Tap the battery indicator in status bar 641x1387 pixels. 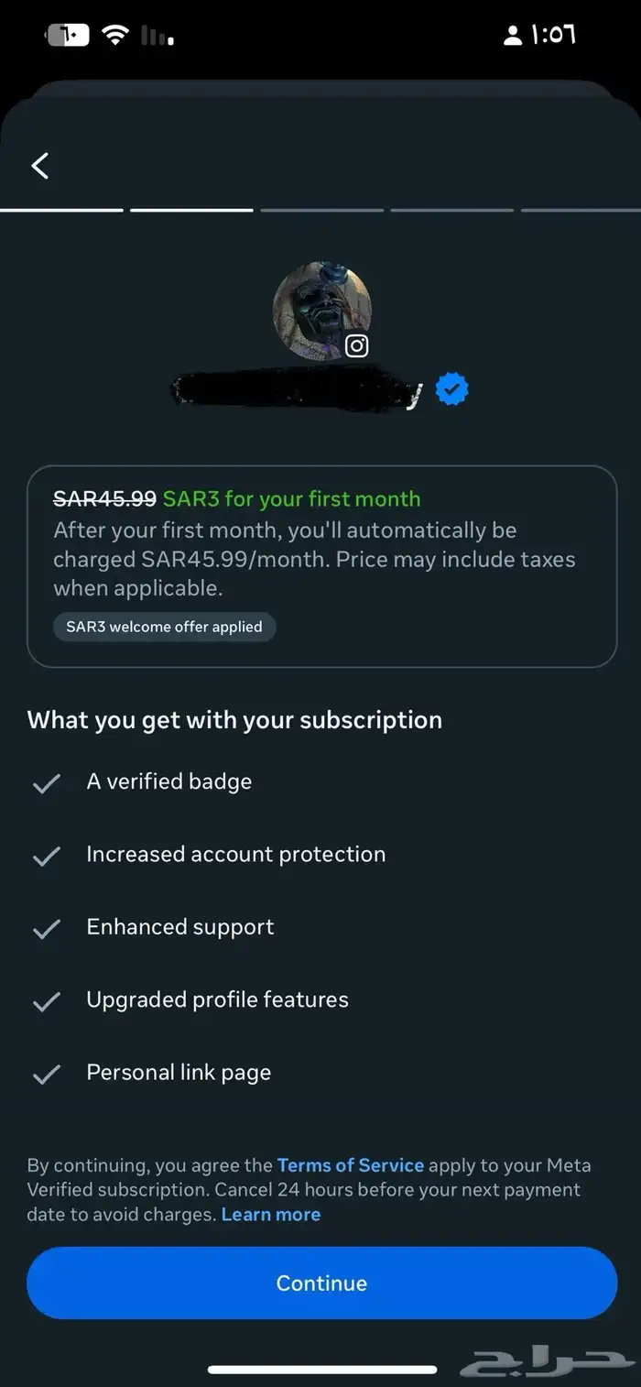67,36
